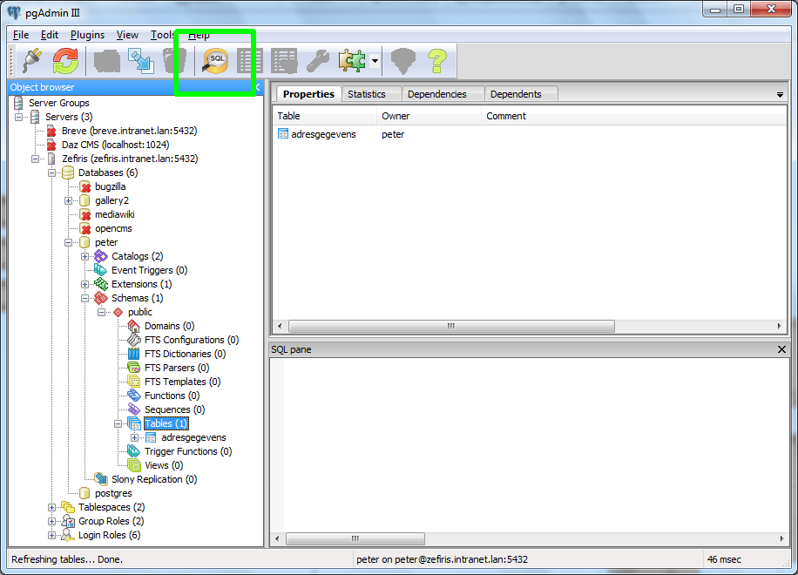This screenshot has width=798, height=575.
Task: Select the bugzilla database
Action: [110, 186]
